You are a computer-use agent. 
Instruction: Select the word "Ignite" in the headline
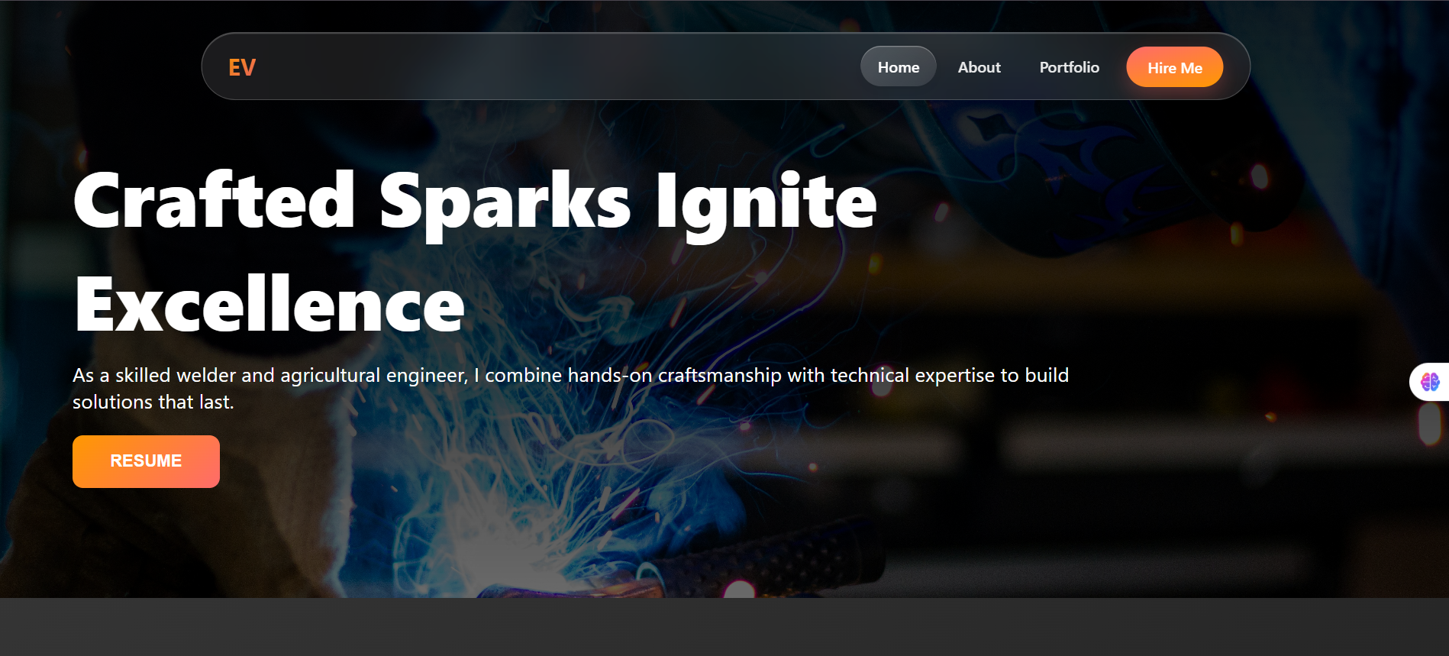[x=766, y=201]
